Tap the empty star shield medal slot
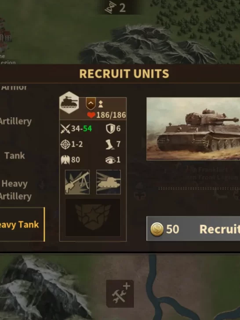The height and width of the screenshot is (320, 240). [93, 217]
